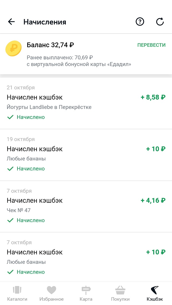Viewport: 172px width, 305px height.
Task: Select the + 8,58 ₽ cashback amount
Action: click(153, 98)
